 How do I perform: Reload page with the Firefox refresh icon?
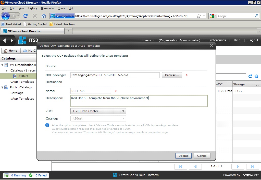(26, 16)
